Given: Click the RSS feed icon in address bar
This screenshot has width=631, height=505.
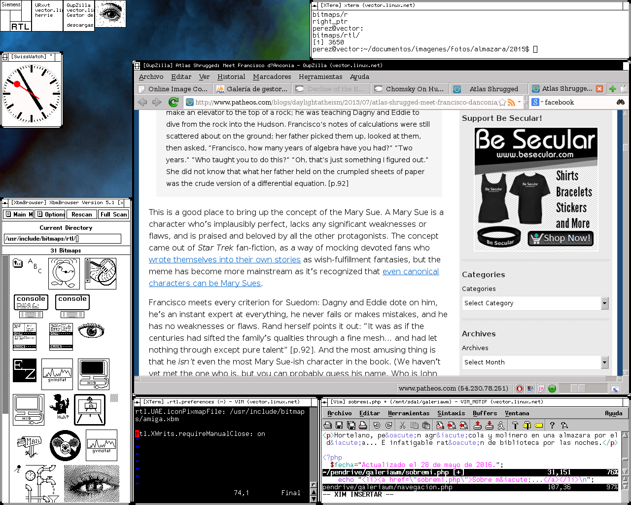Looking at the screenshot, I should [x=512, y=102].
